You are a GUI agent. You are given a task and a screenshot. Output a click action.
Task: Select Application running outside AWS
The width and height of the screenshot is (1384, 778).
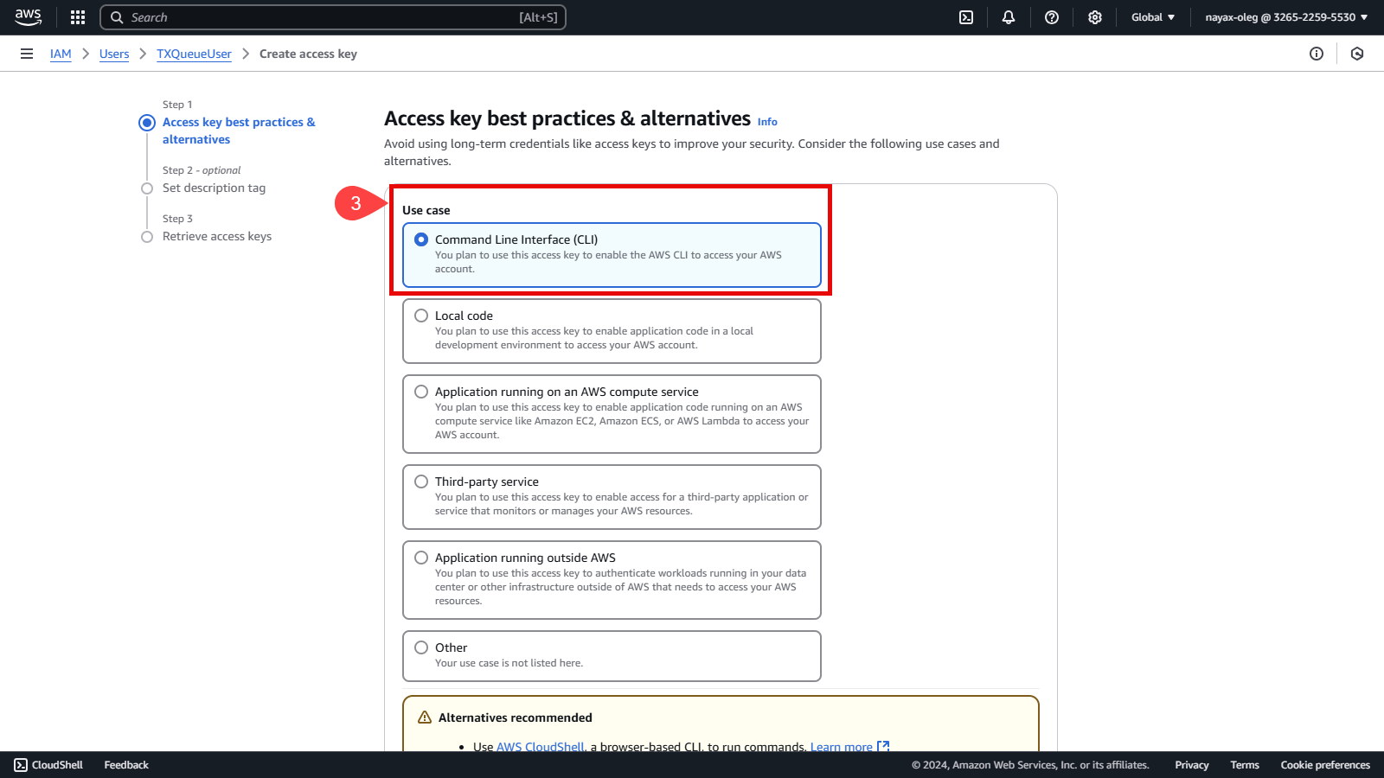point(612,580)
